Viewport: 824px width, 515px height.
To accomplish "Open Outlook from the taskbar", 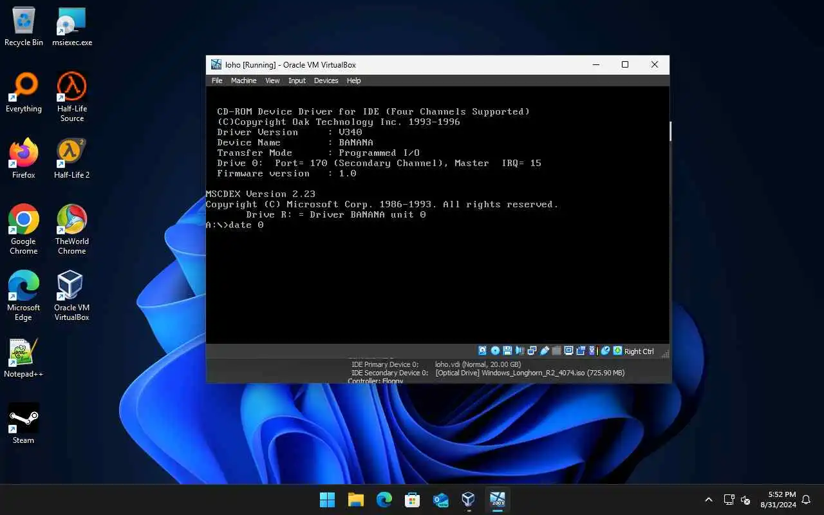I will point(440,500).
